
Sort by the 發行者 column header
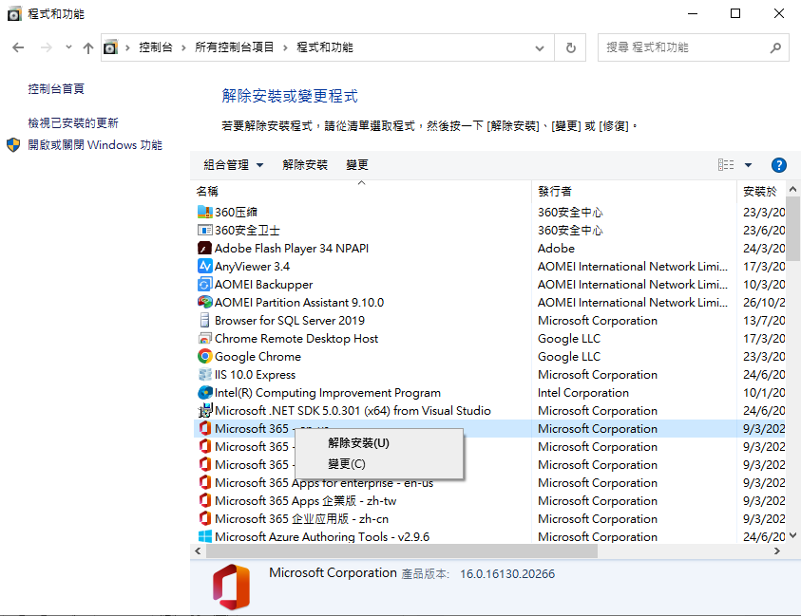point(634,192)
